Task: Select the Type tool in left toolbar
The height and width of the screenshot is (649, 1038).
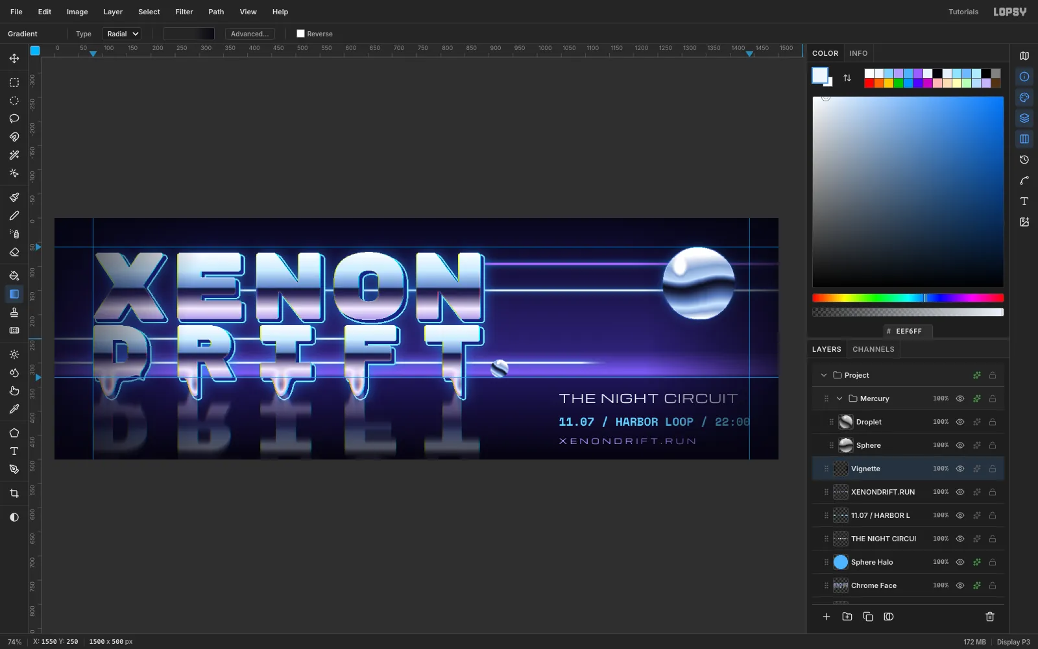Action: 14,451
